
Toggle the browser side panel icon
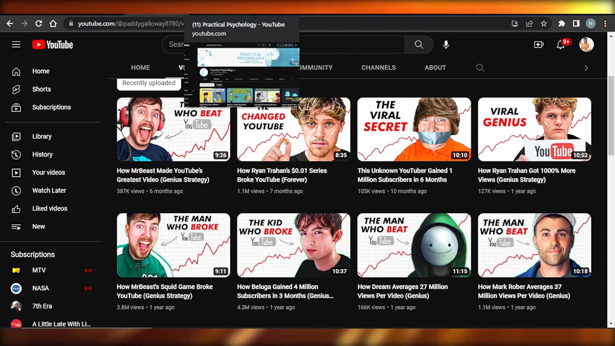pos(576,23)
